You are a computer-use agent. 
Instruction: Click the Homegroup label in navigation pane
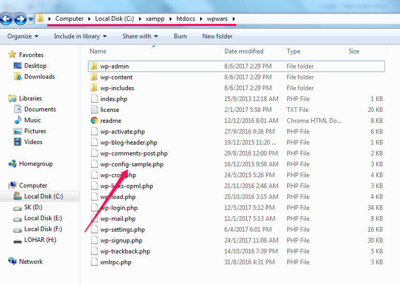[x=36, y=164]
